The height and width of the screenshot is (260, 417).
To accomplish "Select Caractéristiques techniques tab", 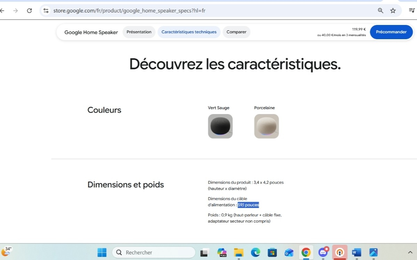I will point(189,32).
